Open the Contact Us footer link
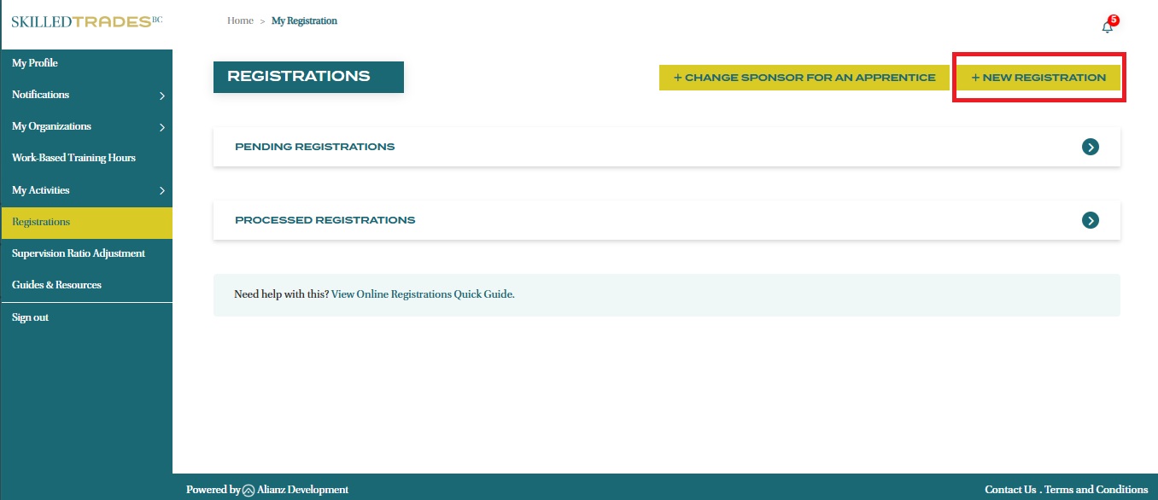 click(1010, 490)
